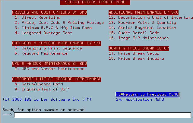Image resolution: width=193 pixels, height=123 pixels.
Task: Open Category & Print Sequence
Action: [x=48, y=48]
